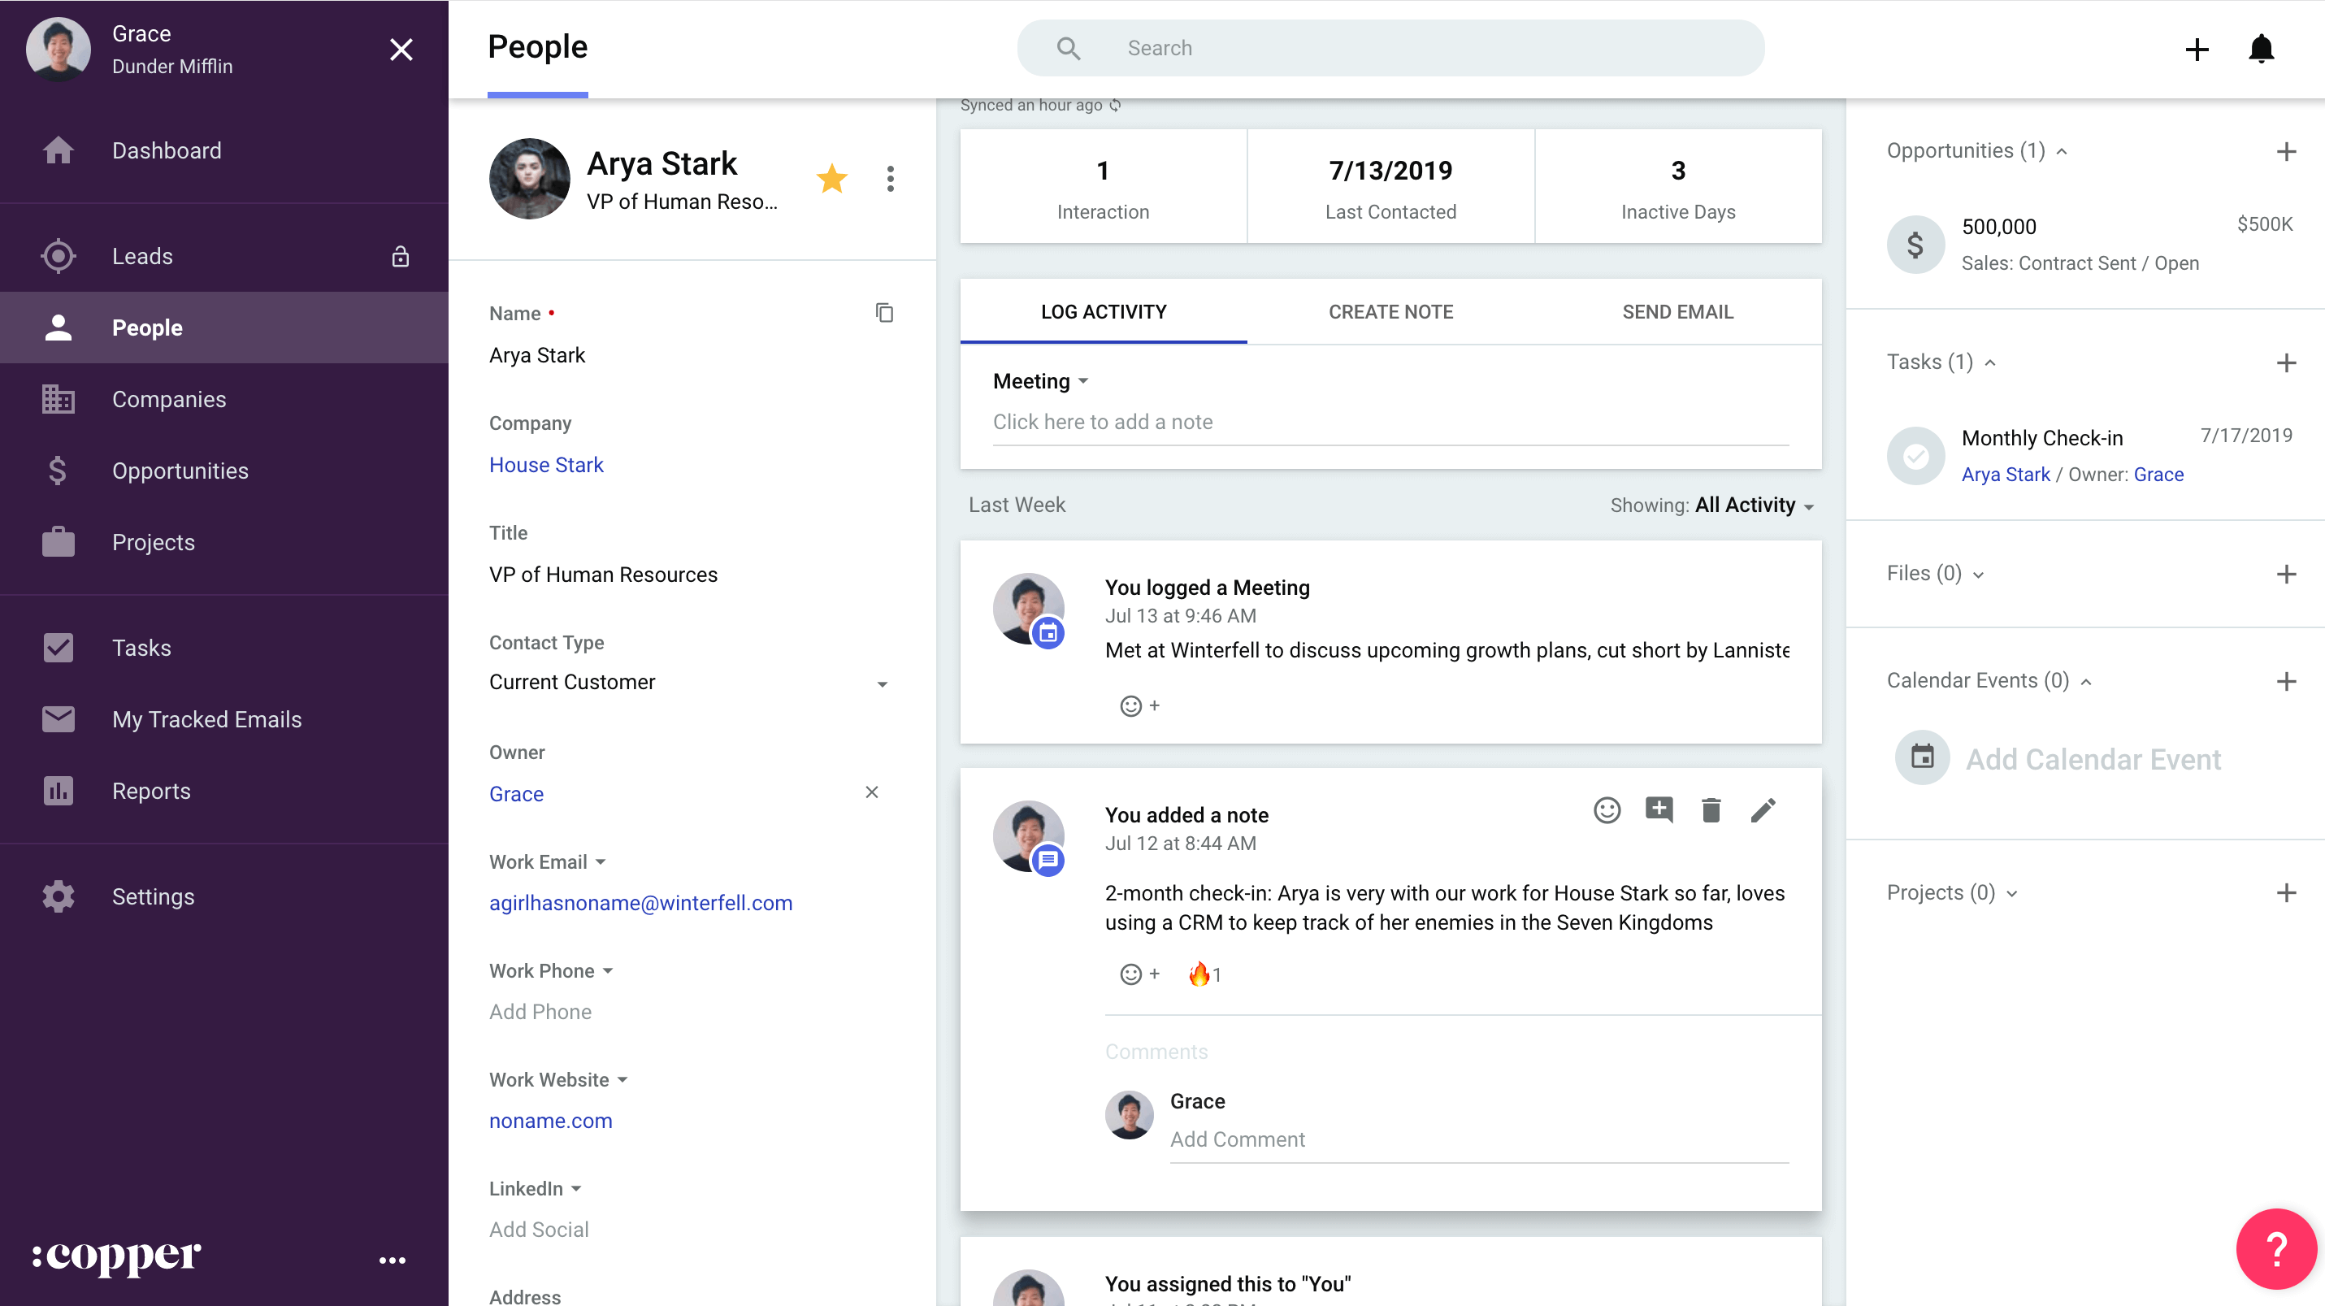This screenshot has width=2325, height=1306.
Task: Open the noname.com website link
Action: click(x=550, y=1120)
